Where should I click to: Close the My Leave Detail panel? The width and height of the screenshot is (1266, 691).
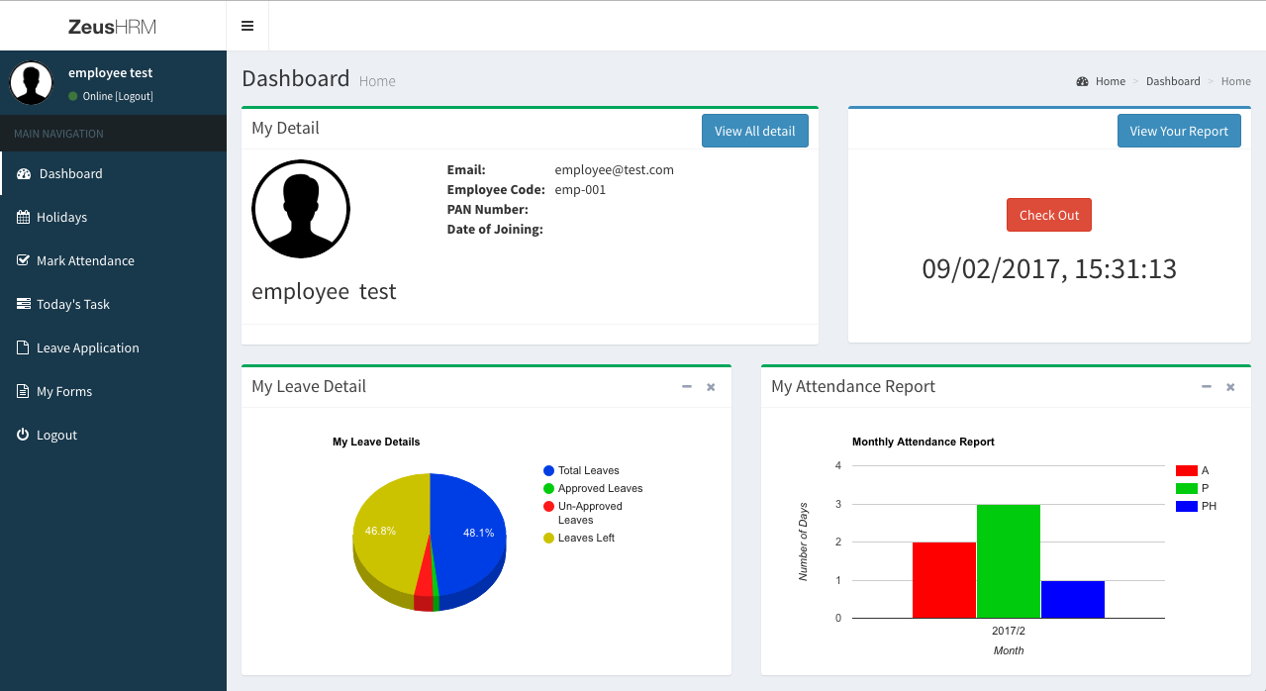[711, 387]
